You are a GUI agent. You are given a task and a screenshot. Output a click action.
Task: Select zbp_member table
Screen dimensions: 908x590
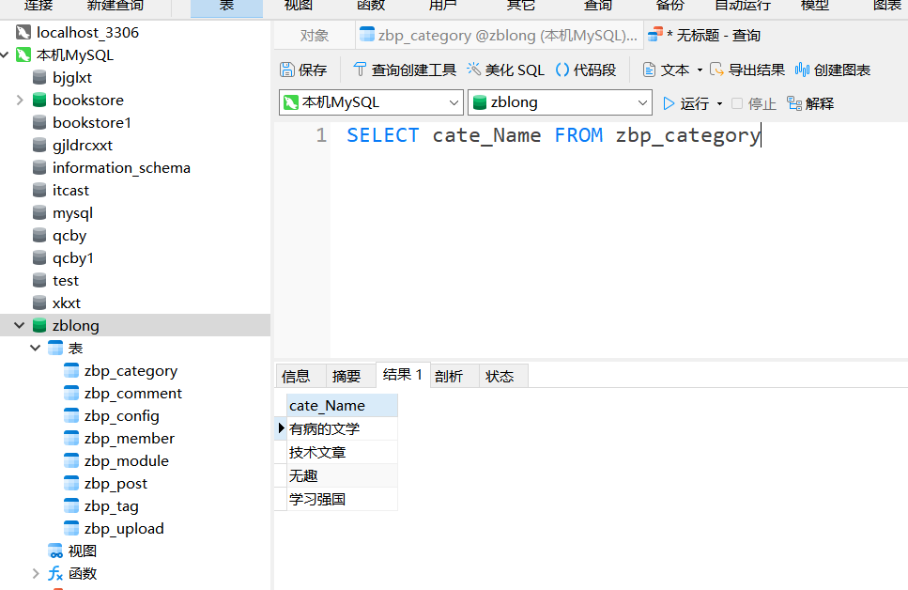129,438
